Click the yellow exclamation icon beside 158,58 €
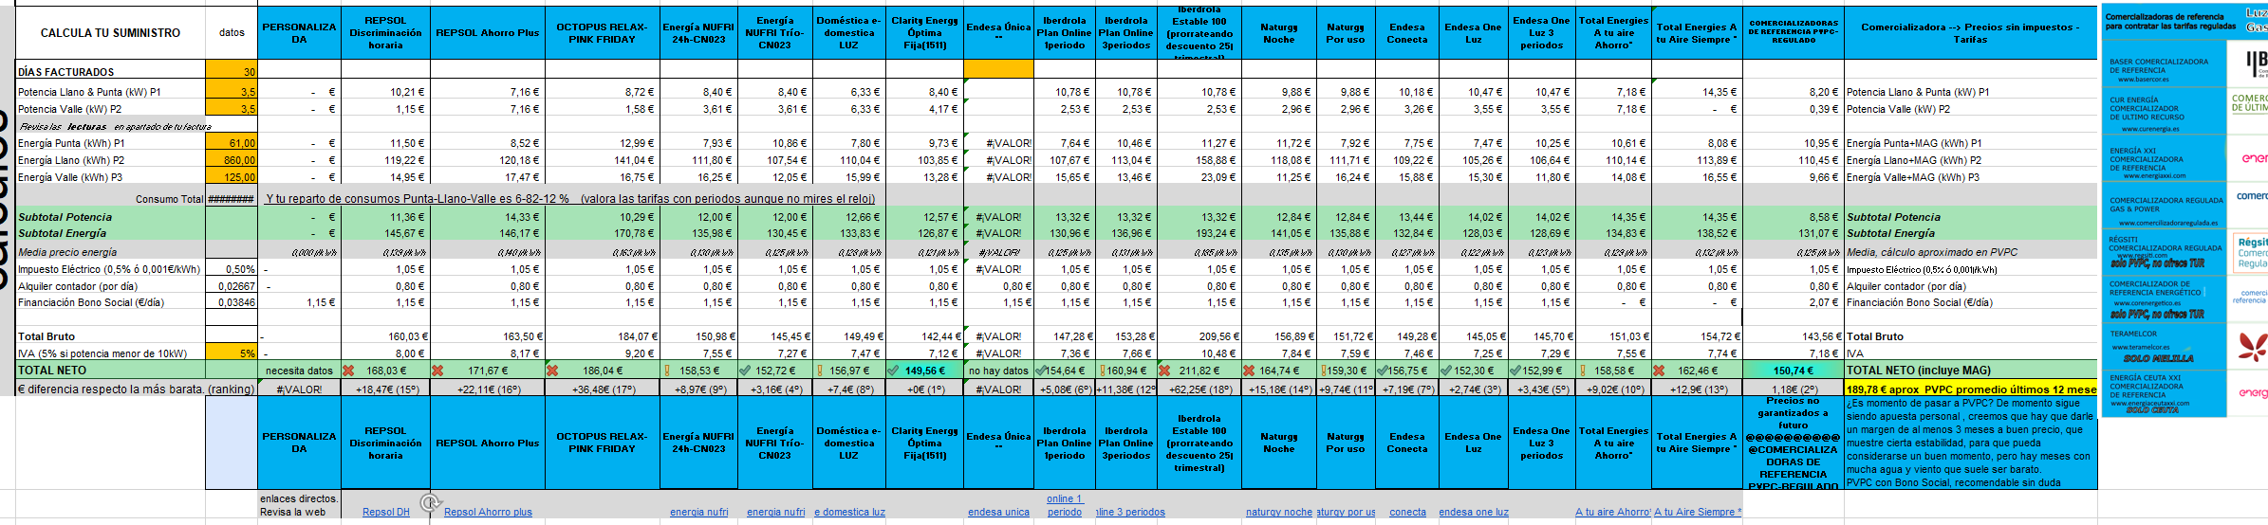2268x525 pixels. [1582, 371]
